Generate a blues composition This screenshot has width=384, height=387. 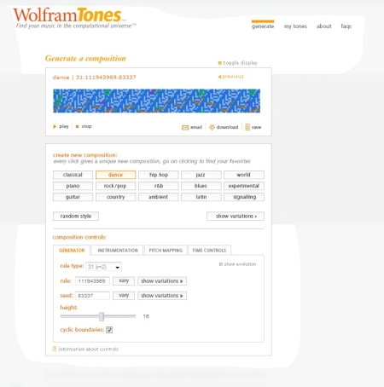(x=201, y=186)
